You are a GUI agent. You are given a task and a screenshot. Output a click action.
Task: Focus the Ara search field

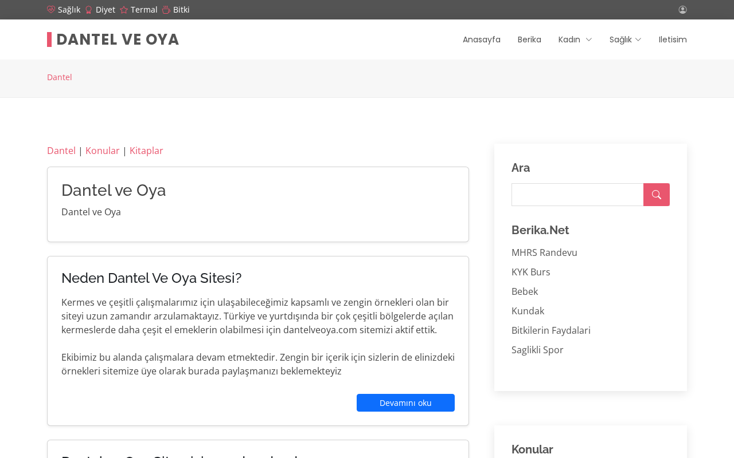(577, 195)
